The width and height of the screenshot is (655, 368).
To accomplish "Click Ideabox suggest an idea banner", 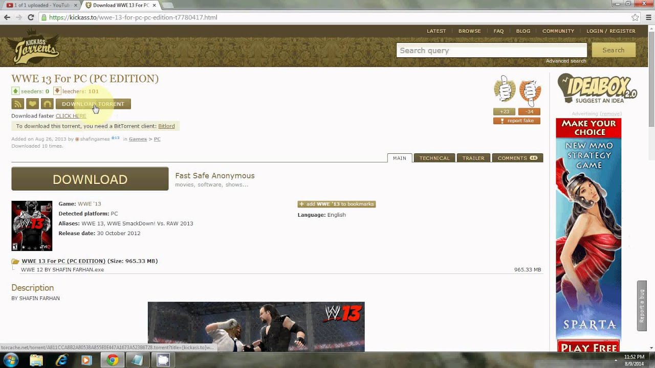I will 597,88.
